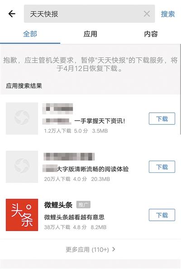Switch to the 应用 tab
This screenshot has width=181, height=269.
tap(90, 34)
